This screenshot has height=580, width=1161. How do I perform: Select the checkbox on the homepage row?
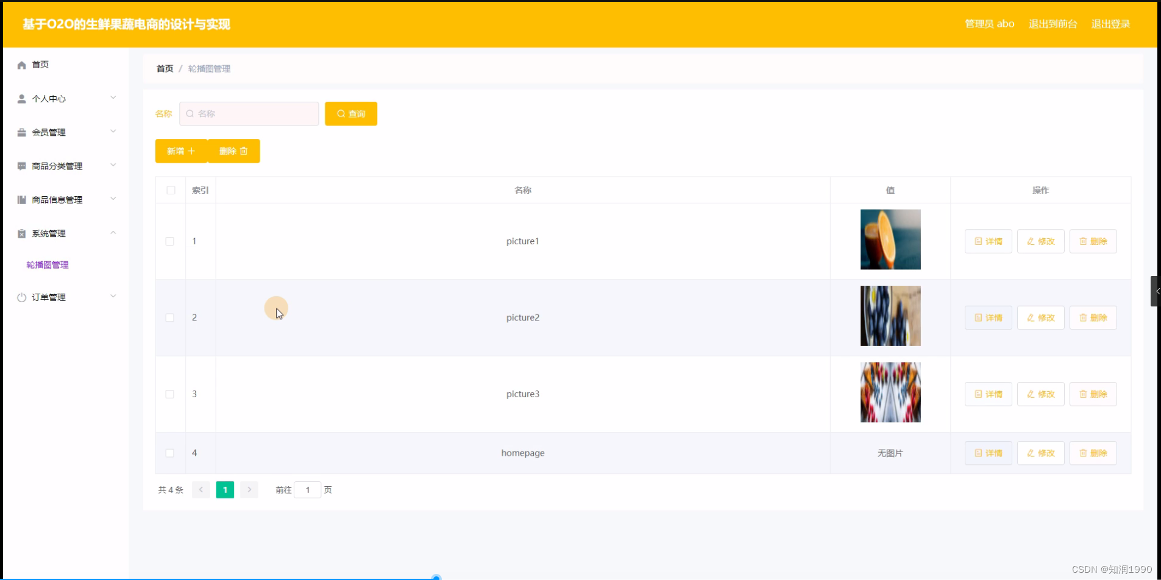click(x=171, y=453)
